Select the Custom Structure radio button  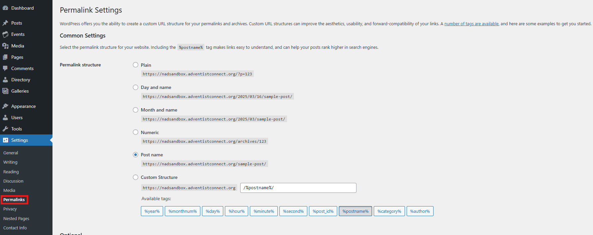(x=136, y=177)
